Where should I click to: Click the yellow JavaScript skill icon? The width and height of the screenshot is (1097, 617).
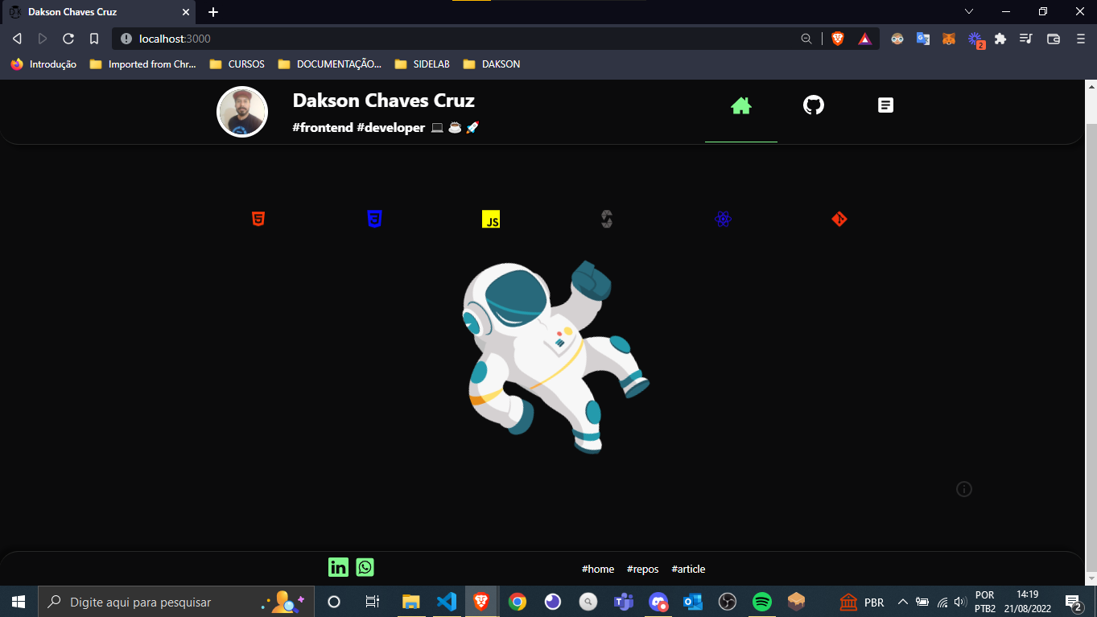pyautogui.click(x=490, y=218)
